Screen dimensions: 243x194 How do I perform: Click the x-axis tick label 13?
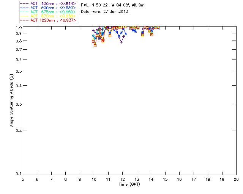click(x=137, y=179)
